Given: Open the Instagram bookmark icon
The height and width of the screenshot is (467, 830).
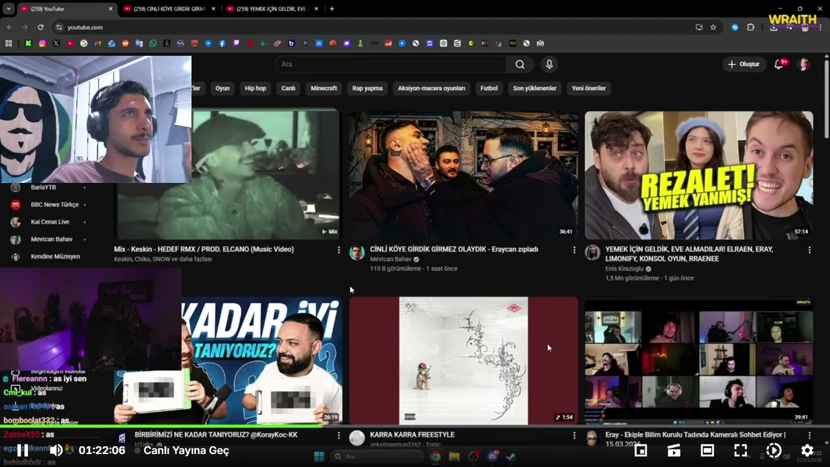Looking at the screenshot, I should (x=42, y=43).
